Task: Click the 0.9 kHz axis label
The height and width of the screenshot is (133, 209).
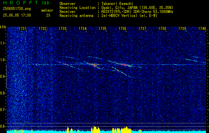Action: pos(3,76)
